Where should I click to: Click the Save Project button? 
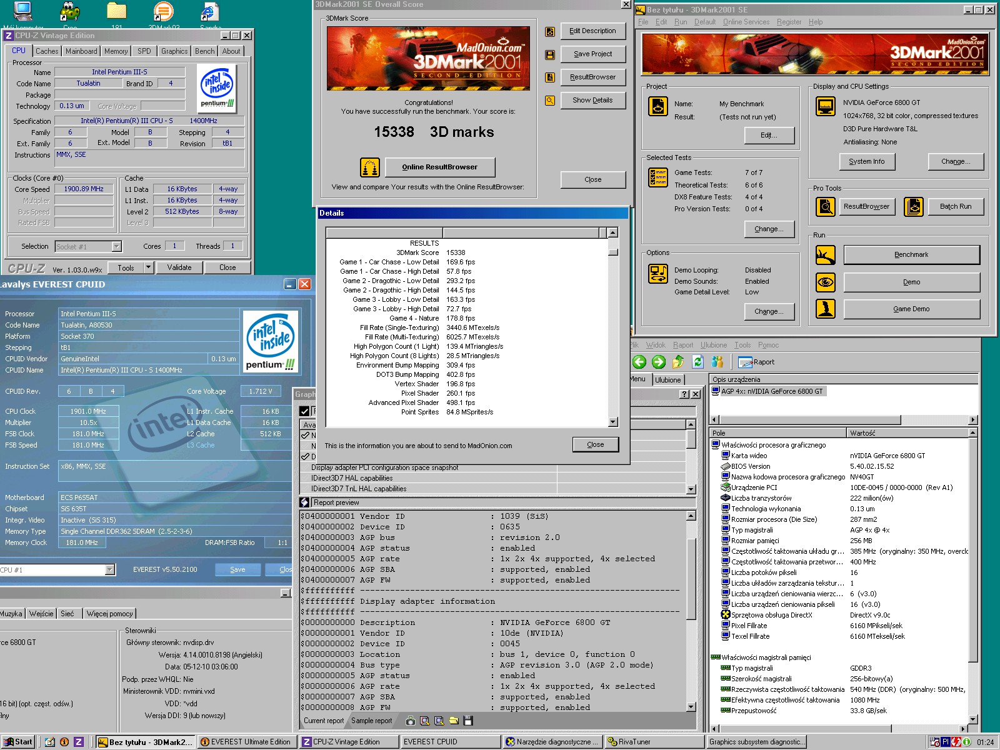tap(593, 54)
